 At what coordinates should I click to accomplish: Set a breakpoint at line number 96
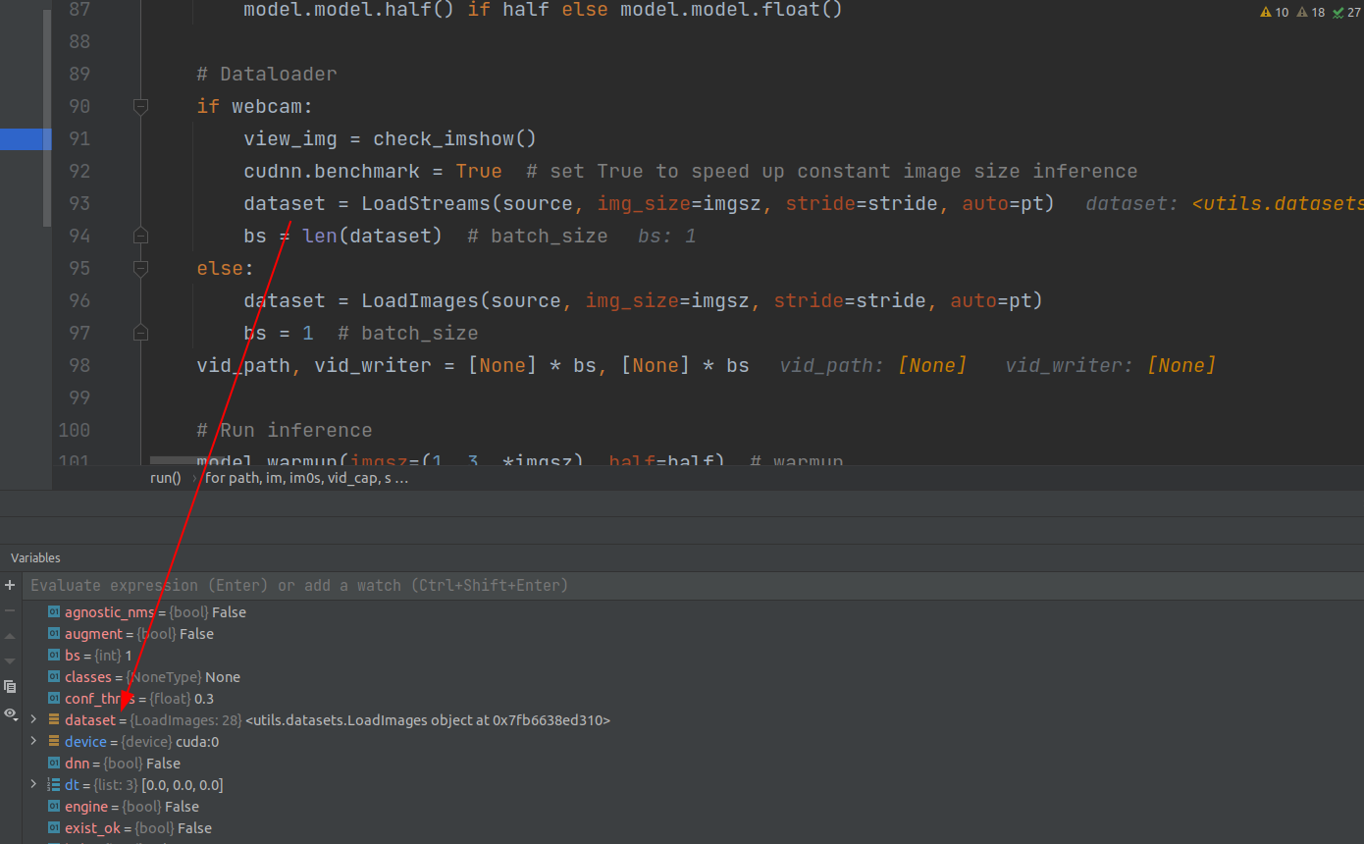pyautogui.click(x=79, y=300)
